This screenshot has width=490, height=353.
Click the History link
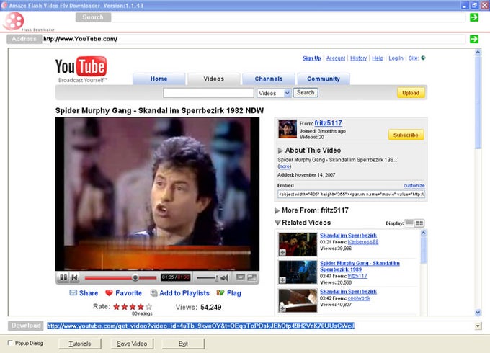coord(358,58)
